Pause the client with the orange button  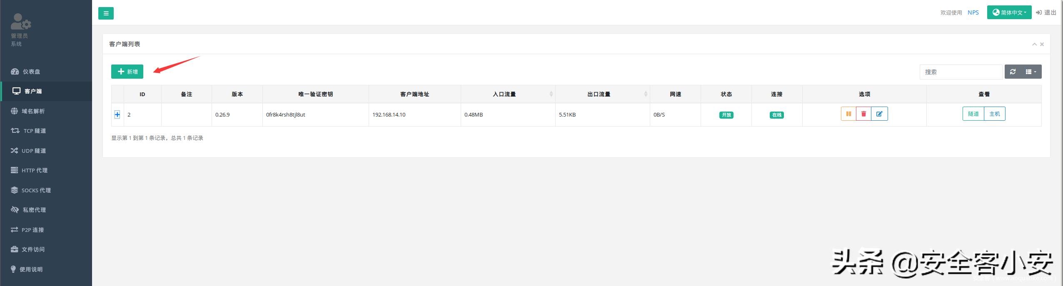(848, 114)
